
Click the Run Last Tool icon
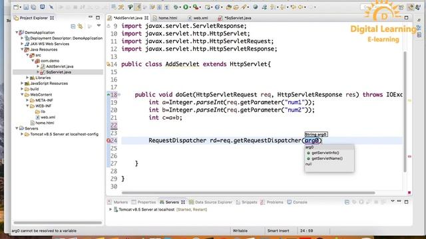click(195, 7)
